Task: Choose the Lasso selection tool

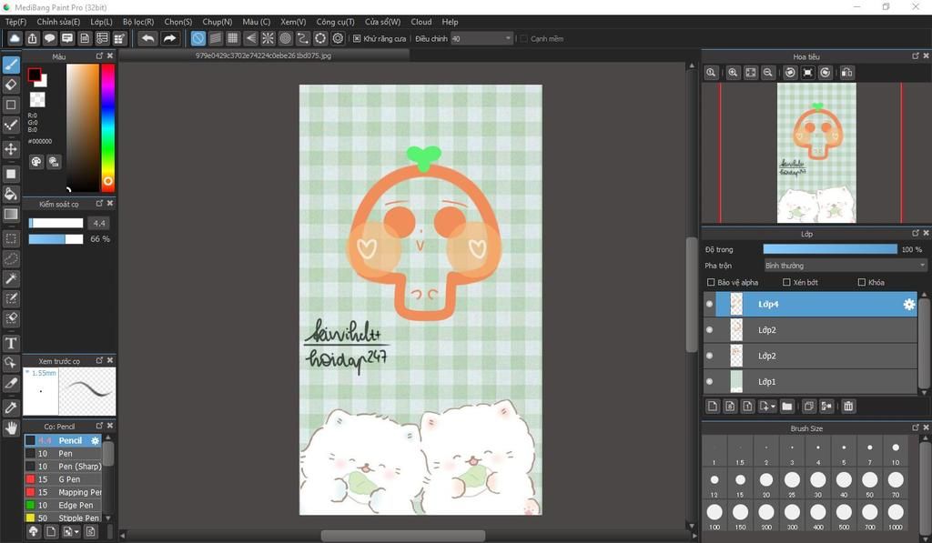Action: (11, 259)
